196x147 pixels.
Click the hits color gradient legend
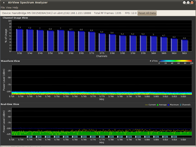coord(175,61)
